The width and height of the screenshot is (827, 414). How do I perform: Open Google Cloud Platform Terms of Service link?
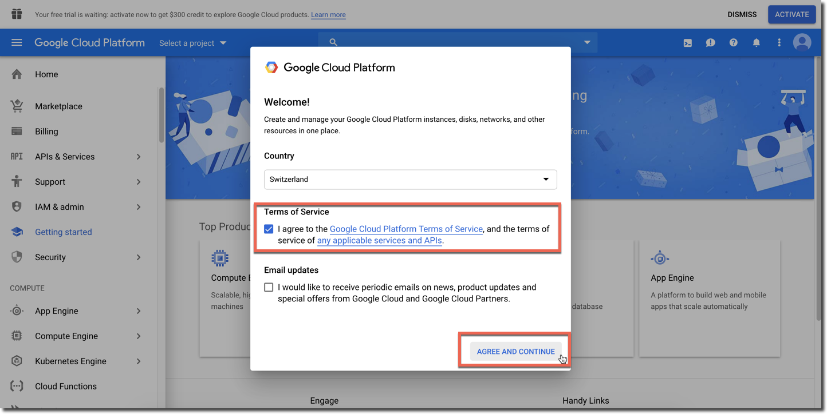point(406,229)
